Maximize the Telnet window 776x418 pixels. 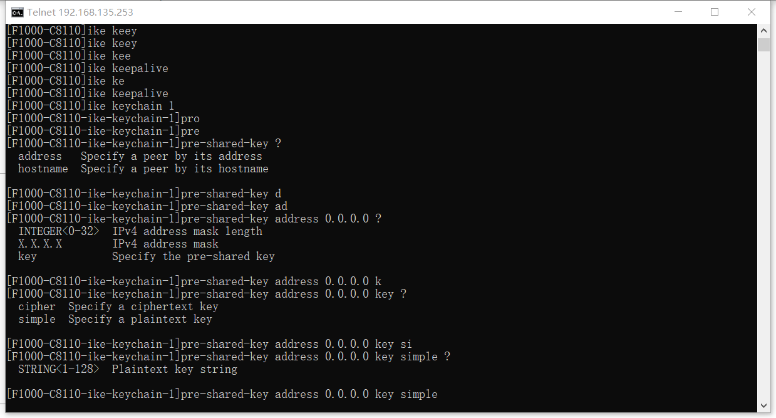pos(715,12)
